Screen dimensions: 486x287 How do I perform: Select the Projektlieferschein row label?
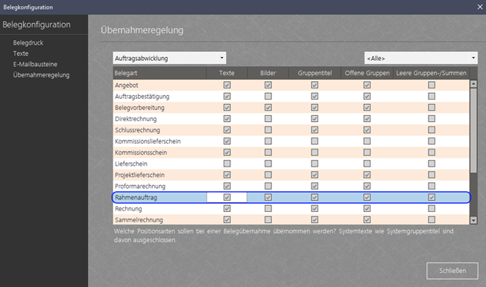(139, 175)
